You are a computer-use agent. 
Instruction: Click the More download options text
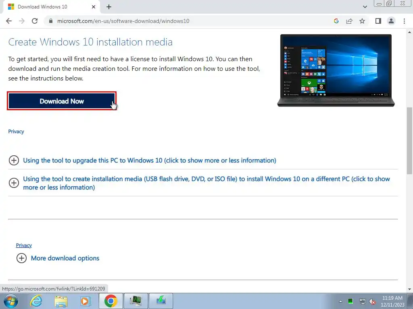coord(65,258)
